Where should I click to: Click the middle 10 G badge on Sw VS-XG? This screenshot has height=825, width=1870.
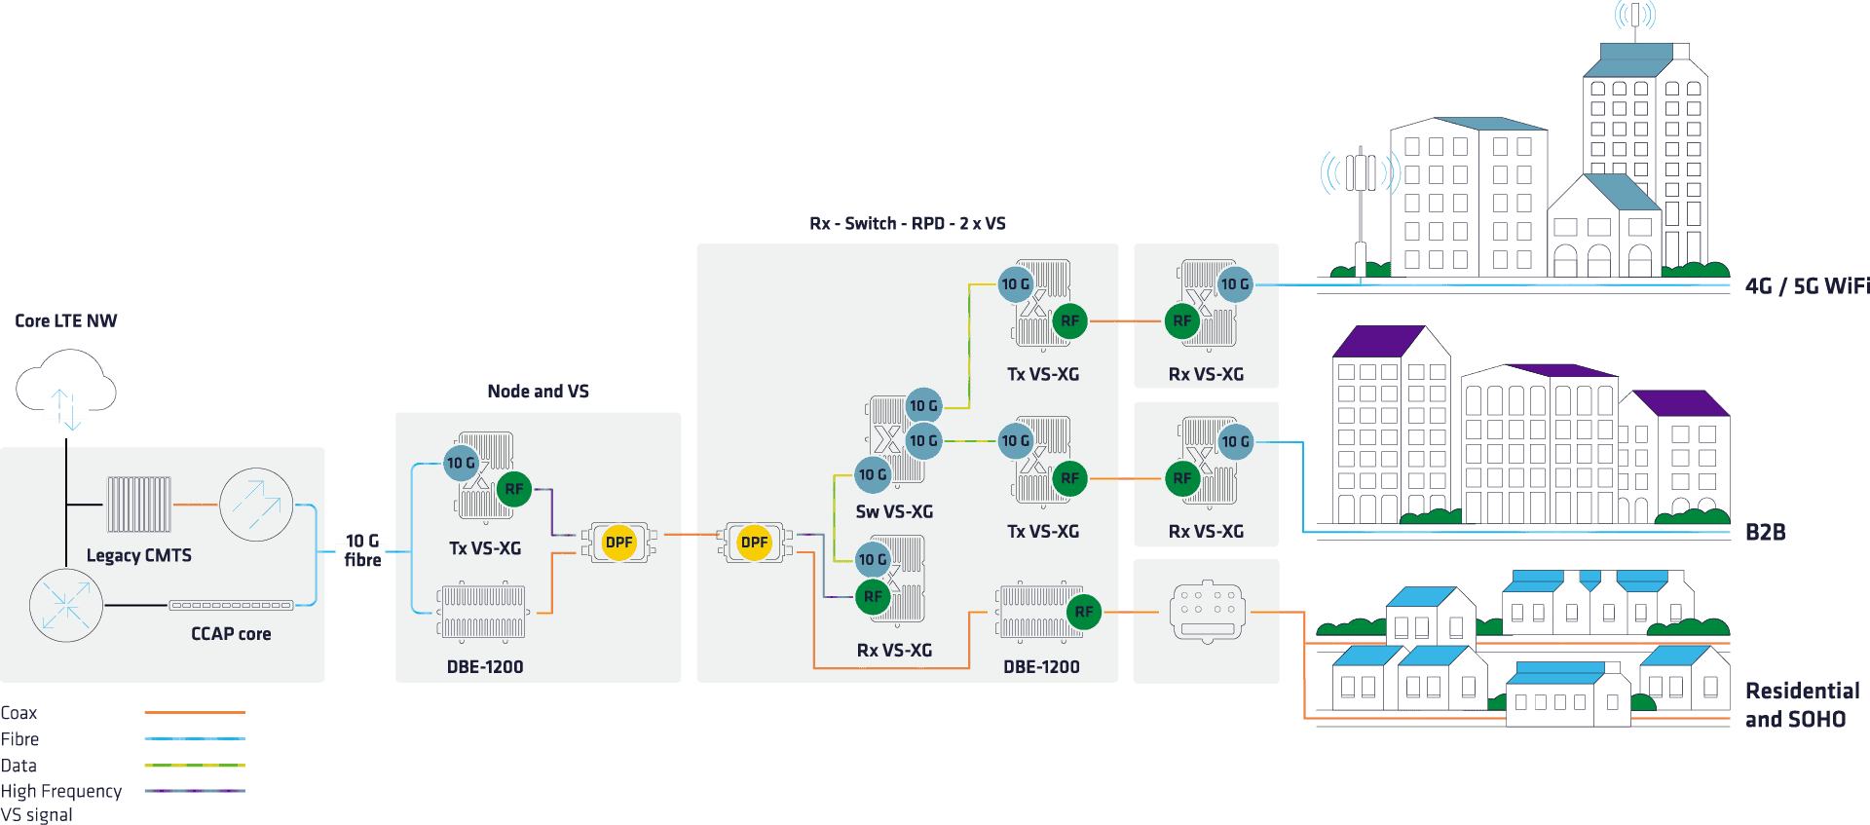click(924, 440)
